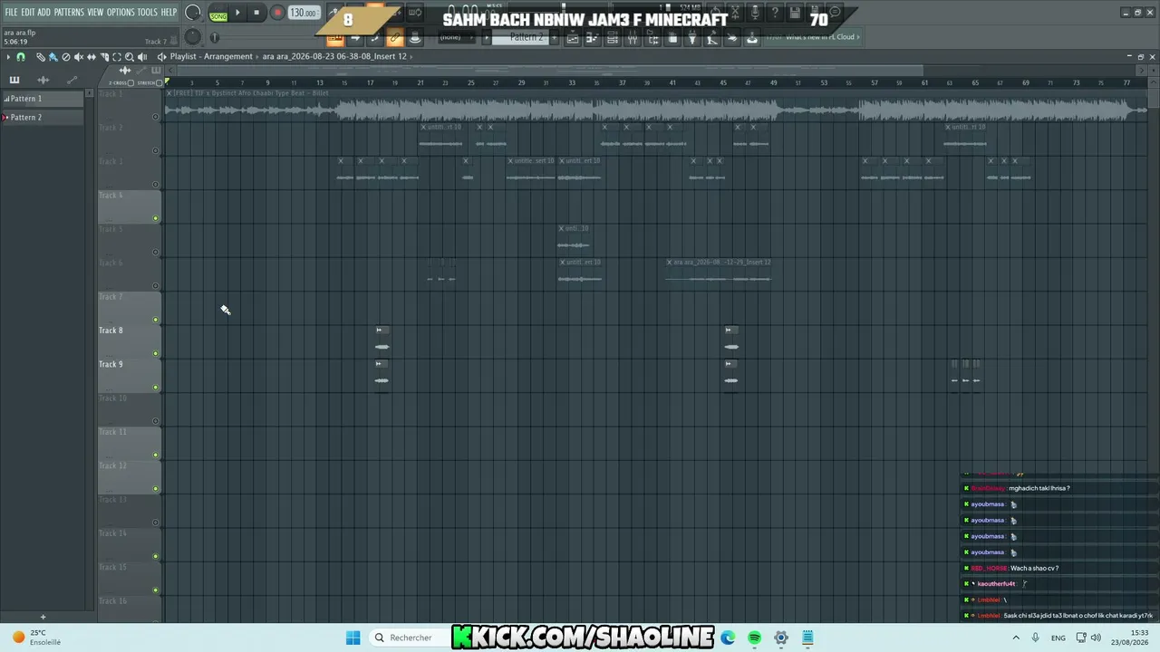This screenshot has width=1160, height=652.
Task: Open the (none) snap selector dropdown
Action: [x=456, y=37]
